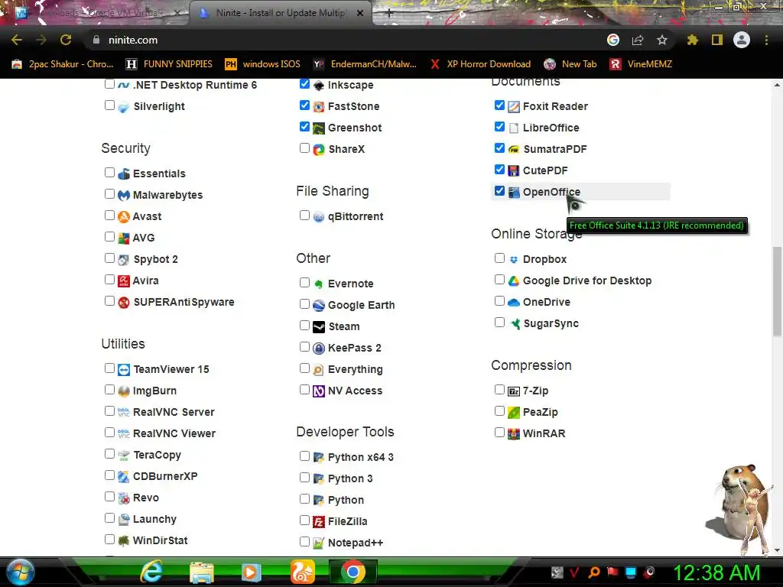Select the PeaZip label
This screenshot has width=783, height=587.
click(x=541, y=412)
